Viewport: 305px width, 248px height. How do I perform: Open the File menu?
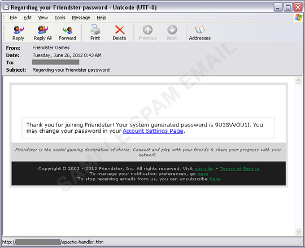coord(13,18)
